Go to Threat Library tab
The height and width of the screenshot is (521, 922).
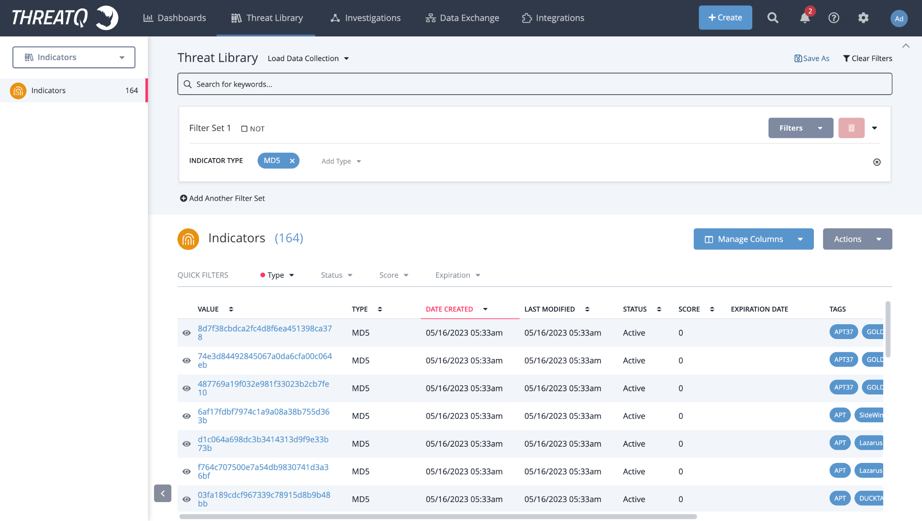(x=267, y=18)
